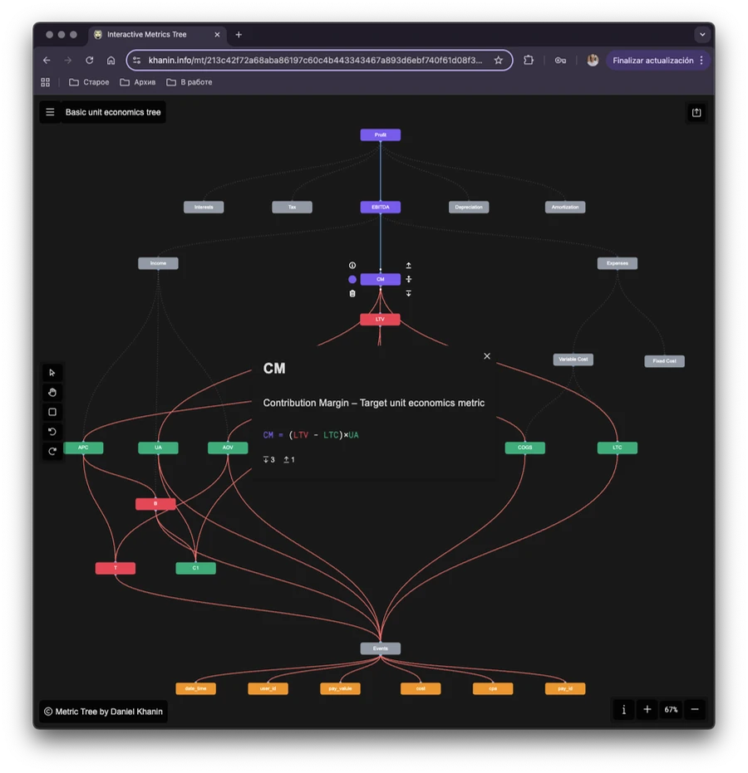Select the Interests node
The width and height of the screenshot is (748, 773).
coord(204,207)
